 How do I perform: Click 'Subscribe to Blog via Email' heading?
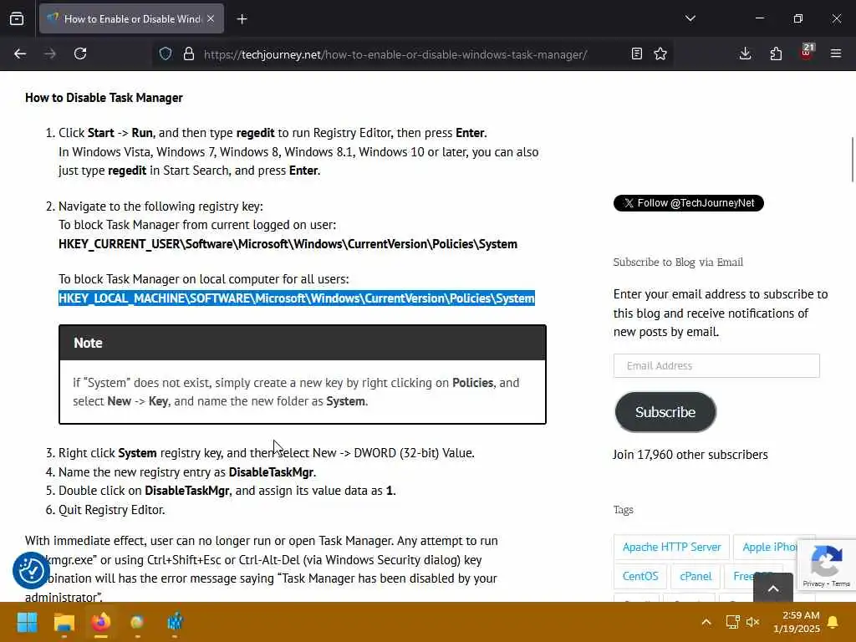pyautogui.click(x=678, y=262)
